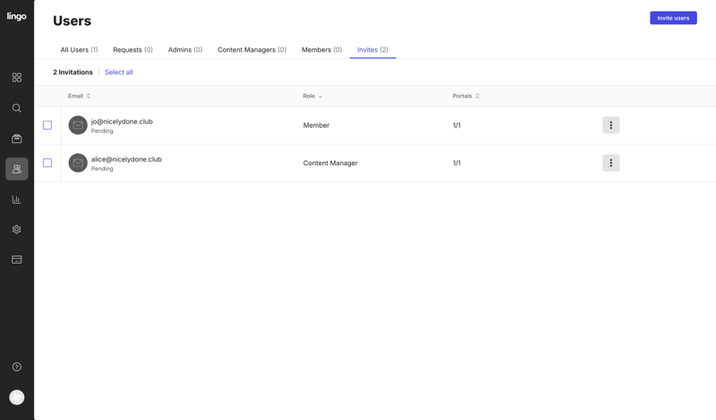This screenshot has width=716, height=420.
Task: Open the analytics bar chart icon
Action: 17,199
